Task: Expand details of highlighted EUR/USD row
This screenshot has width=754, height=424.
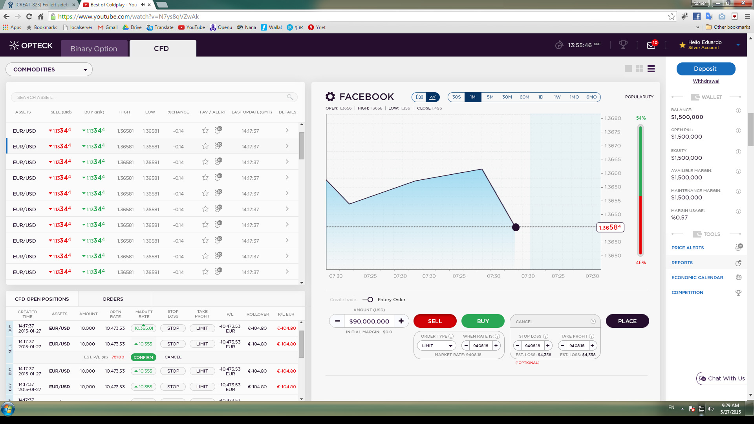Action: pos(287,146)
